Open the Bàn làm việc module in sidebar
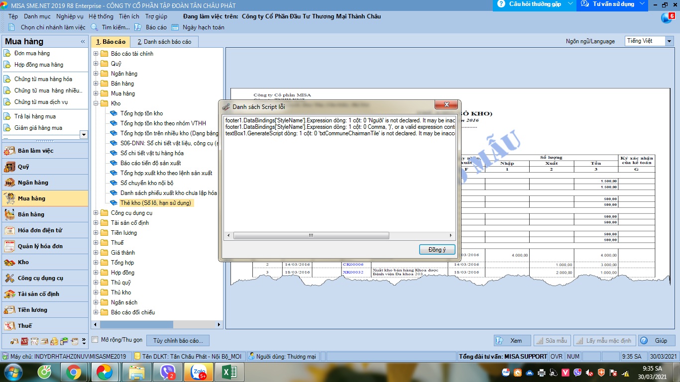Image resolution: width=680 pixels, height=382 pixels. (x=45, y=151)
